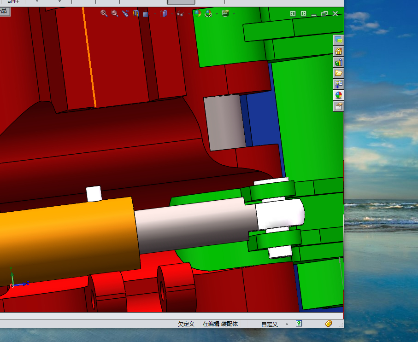Open the View Settings dropdown arrow

coord(234,14)
